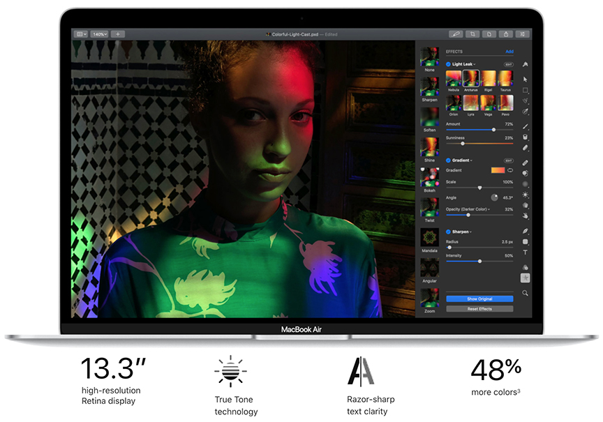Select the Pen tool
Image resolution: width=603 pixels, height=422 pixels.
coord(525,231)
